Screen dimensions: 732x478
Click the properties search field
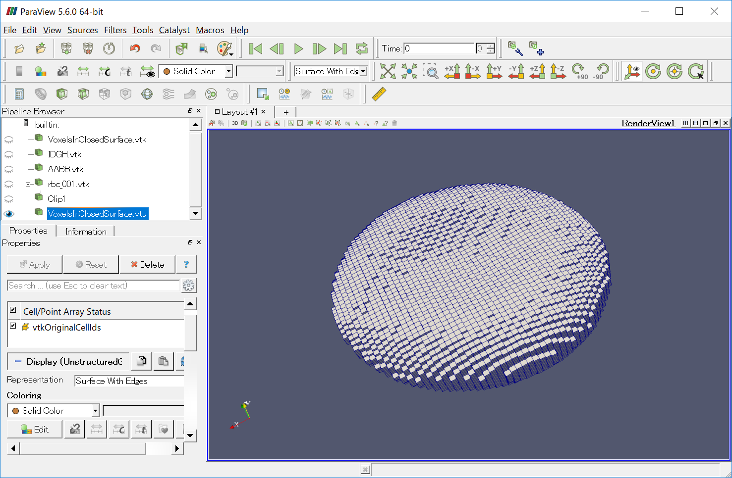coord(93,286)
